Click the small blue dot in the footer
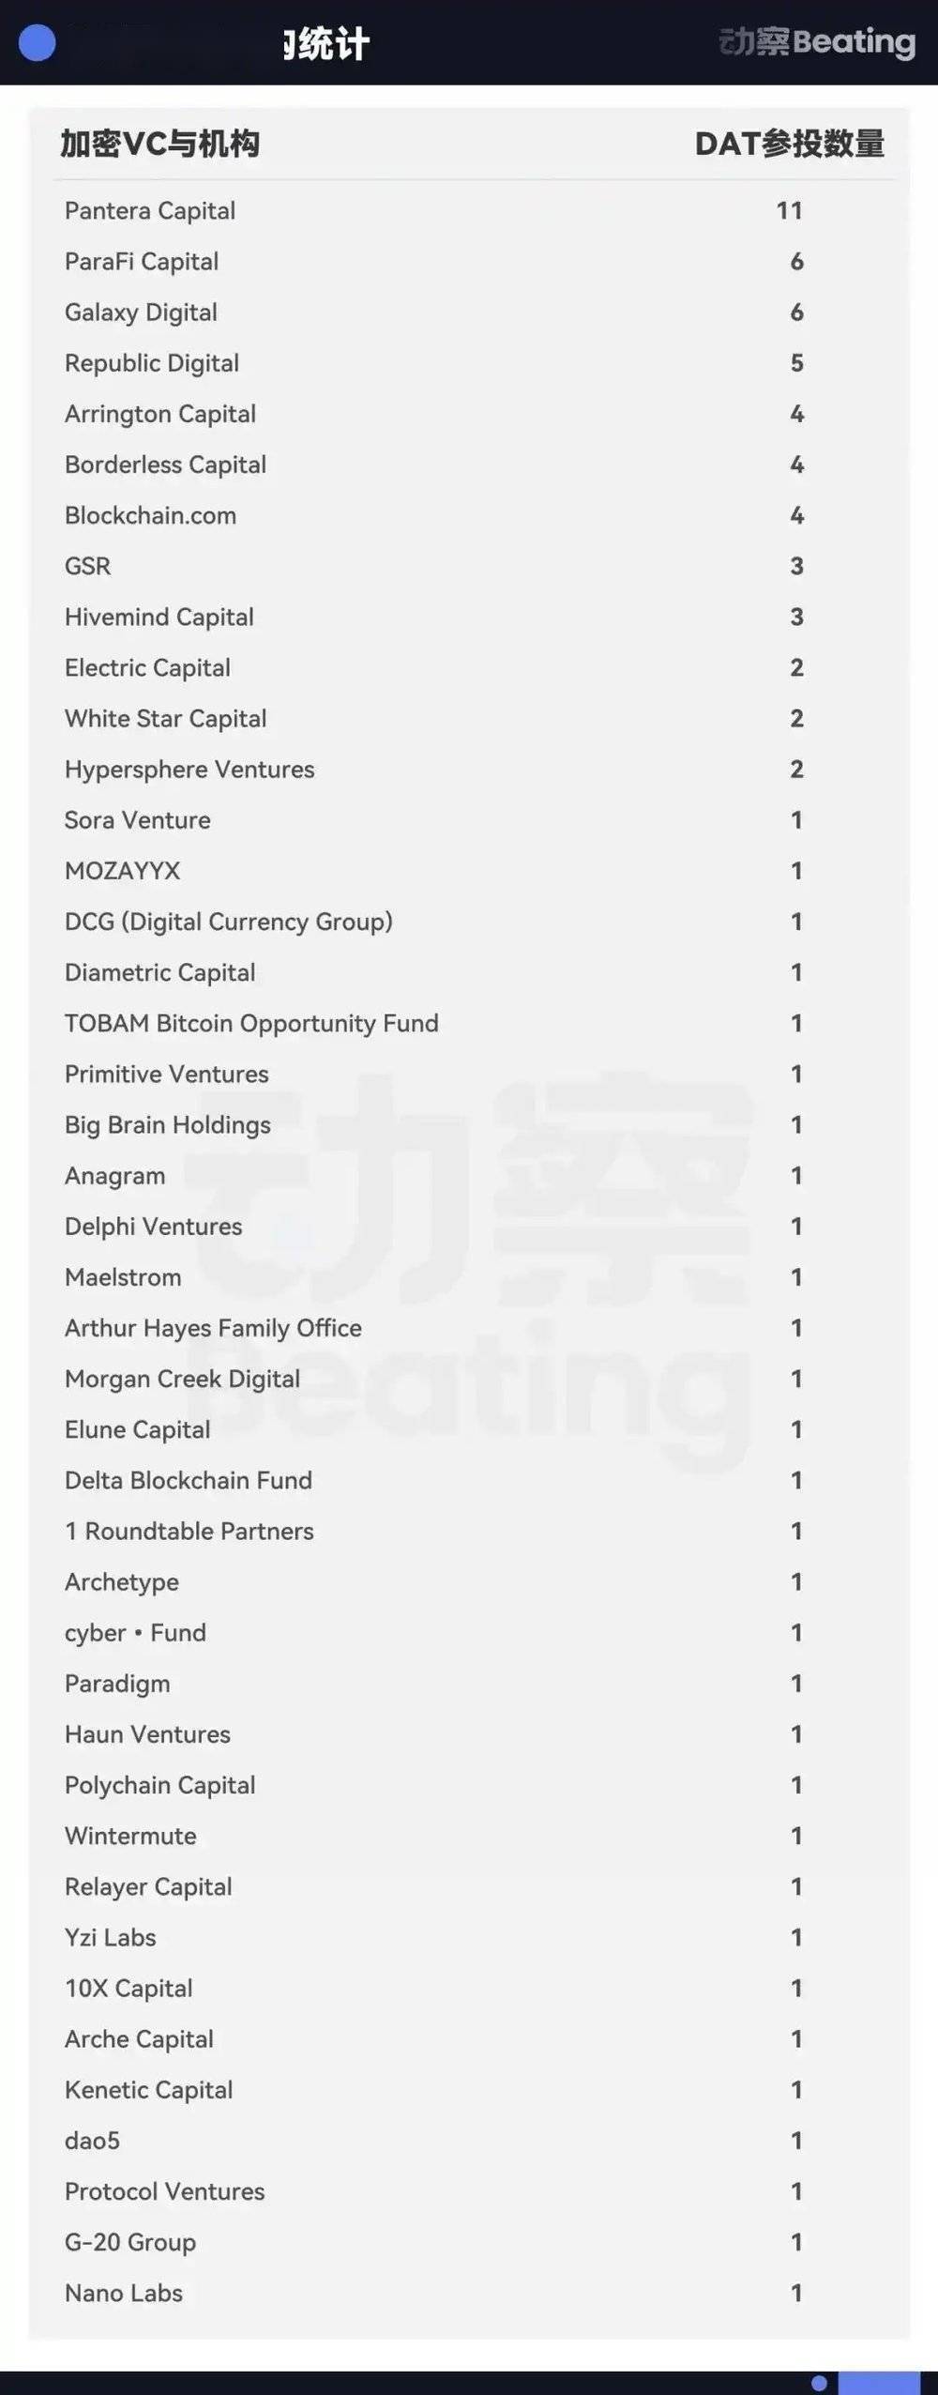938x2395 pixels. click(819, 2383)
